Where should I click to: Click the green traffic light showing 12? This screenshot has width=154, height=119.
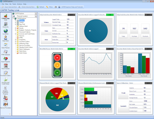(57, 73)
